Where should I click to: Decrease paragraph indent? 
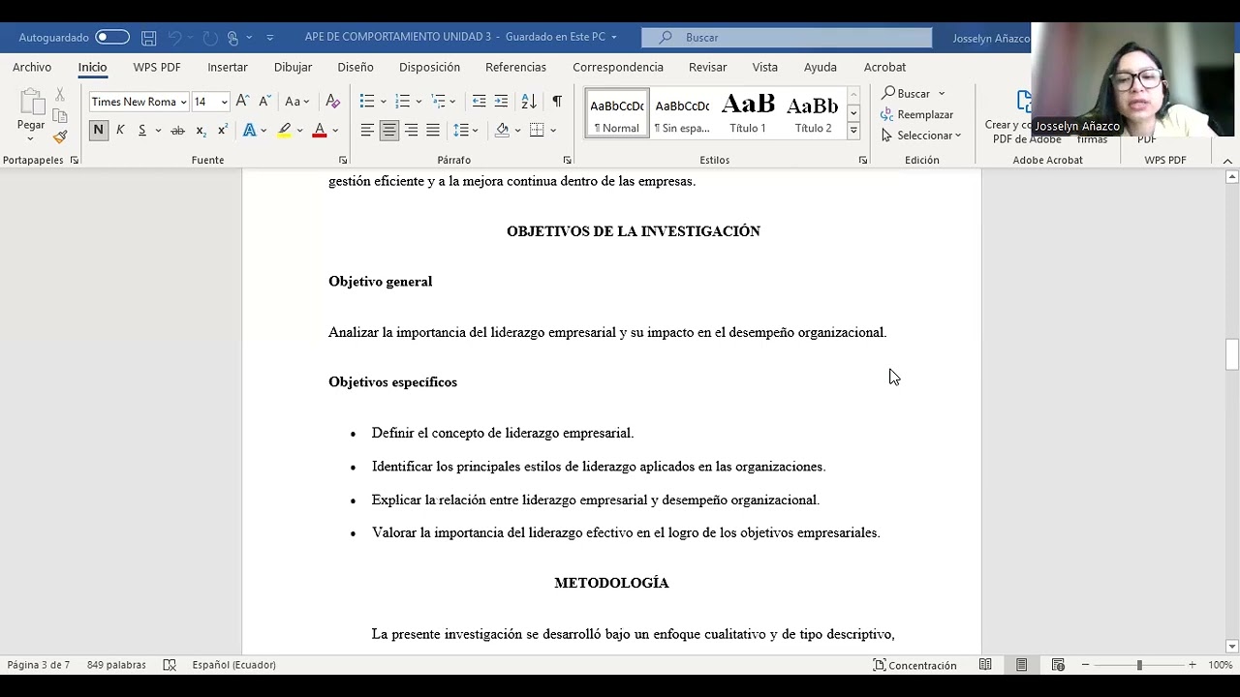[479, 101]
